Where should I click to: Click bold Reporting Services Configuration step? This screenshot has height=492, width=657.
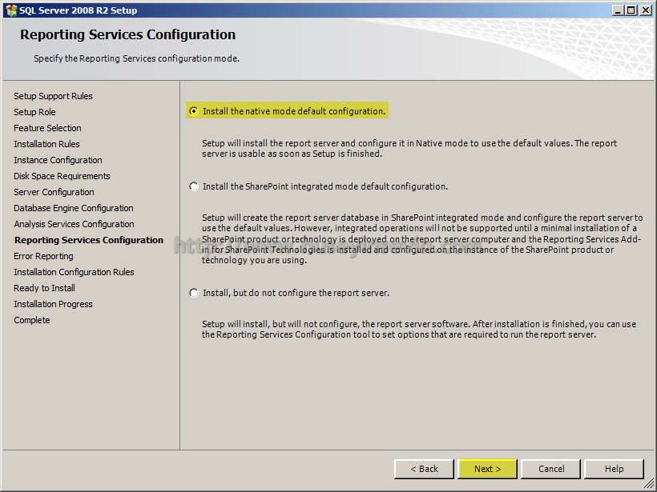coord(89,240)
